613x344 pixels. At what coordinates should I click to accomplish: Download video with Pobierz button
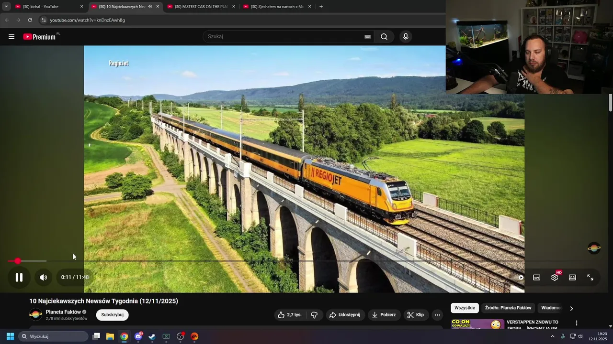[x=384, y=315]
